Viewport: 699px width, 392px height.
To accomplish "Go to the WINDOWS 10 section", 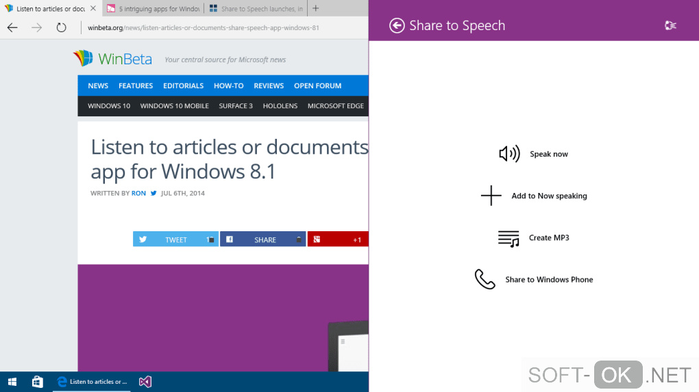I will point(109,106).
